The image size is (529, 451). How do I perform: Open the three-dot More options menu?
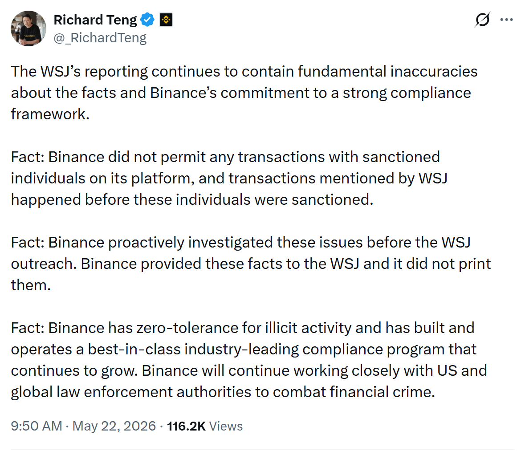[x=506, y=20]
